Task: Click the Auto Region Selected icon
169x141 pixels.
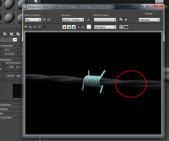Action: click(x=49, y=20)
